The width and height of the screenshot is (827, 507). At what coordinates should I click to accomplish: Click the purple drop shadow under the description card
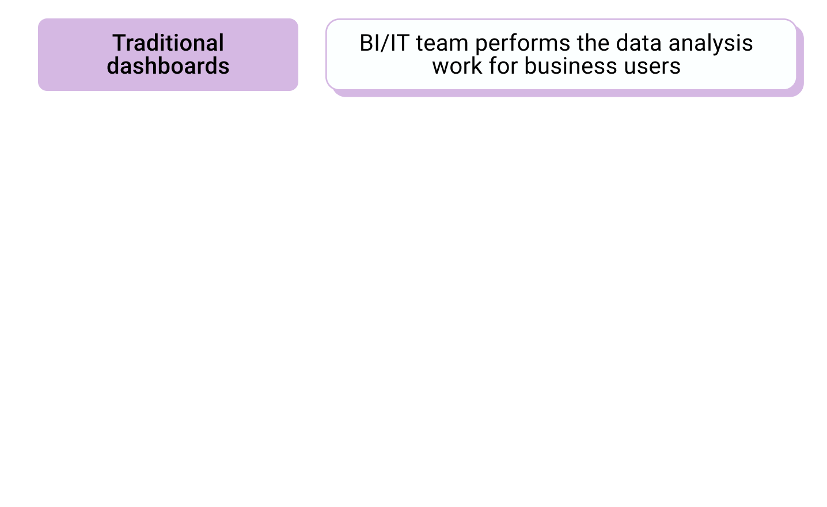point(567,93)
